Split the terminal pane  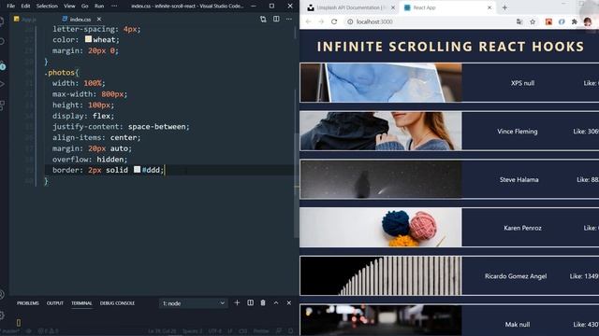pyautogui.click(x=250, y=302)
